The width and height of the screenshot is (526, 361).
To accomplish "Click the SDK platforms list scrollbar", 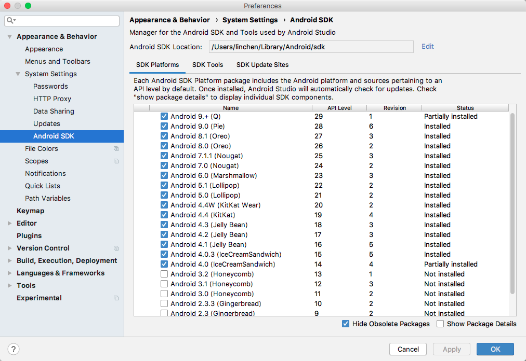I will [512, 204].
